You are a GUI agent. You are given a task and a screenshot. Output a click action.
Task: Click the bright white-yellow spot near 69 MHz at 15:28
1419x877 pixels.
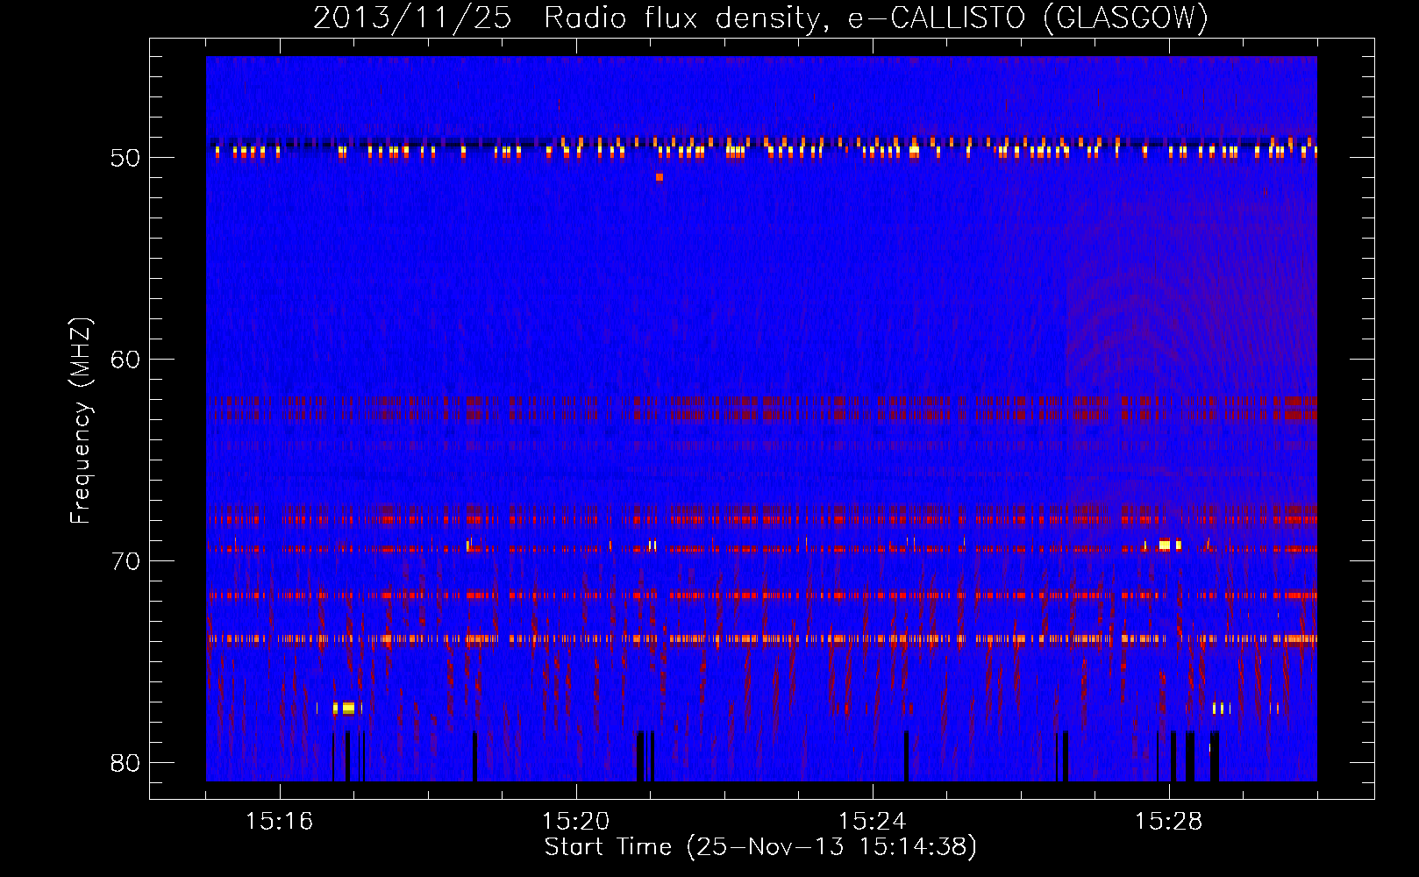click(x=1165, y=545)
